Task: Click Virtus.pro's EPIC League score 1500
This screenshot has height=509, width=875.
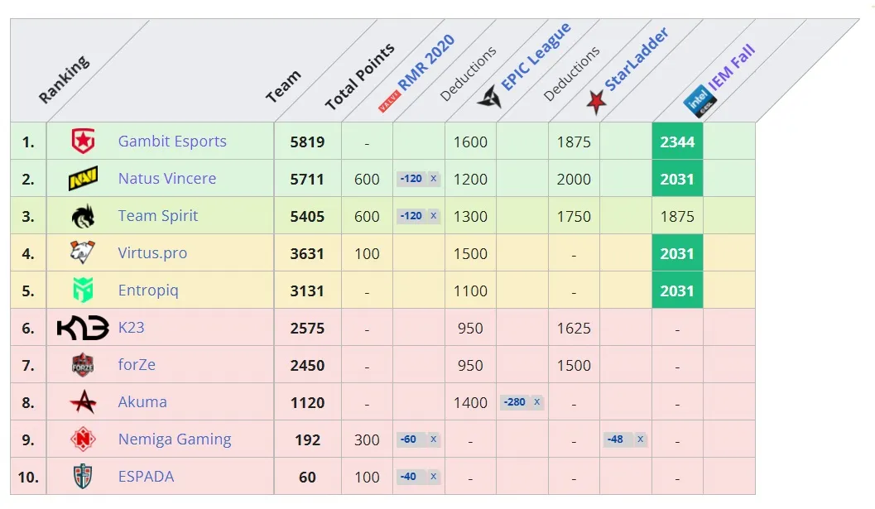Action: [470, 253]
